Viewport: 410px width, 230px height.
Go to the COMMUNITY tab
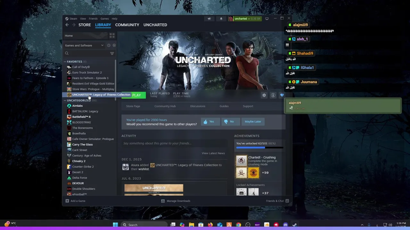click(127, 25)
